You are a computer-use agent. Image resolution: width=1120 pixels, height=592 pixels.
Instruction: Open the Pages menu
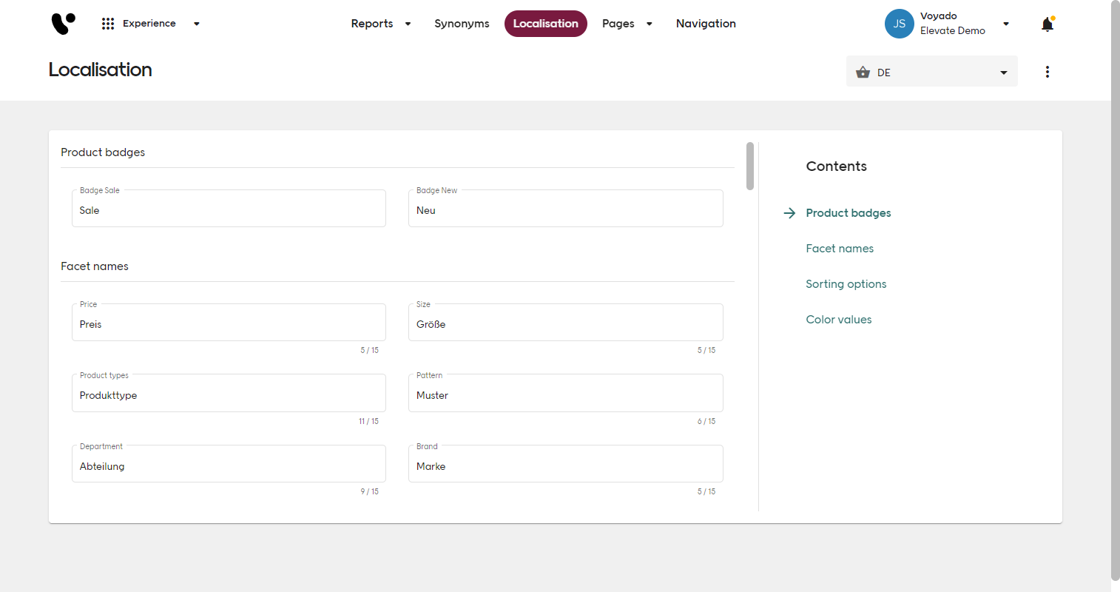618,24
